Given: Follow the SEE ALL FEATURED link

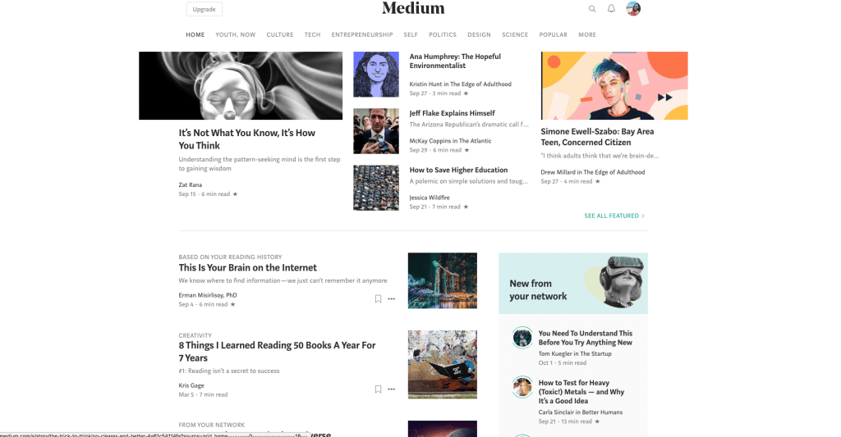Looking at the screenshot, I should (614, 216).
